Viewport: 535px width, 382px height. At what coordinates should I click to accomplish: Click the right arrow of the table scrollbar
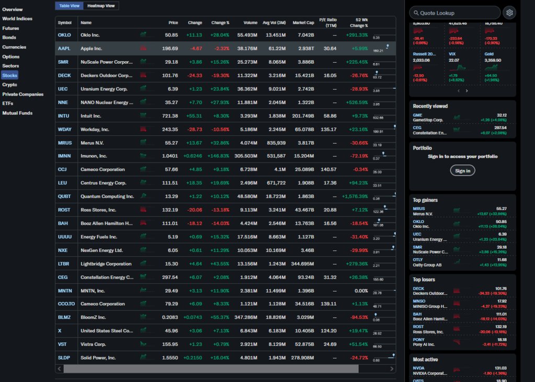coord(392,369)
